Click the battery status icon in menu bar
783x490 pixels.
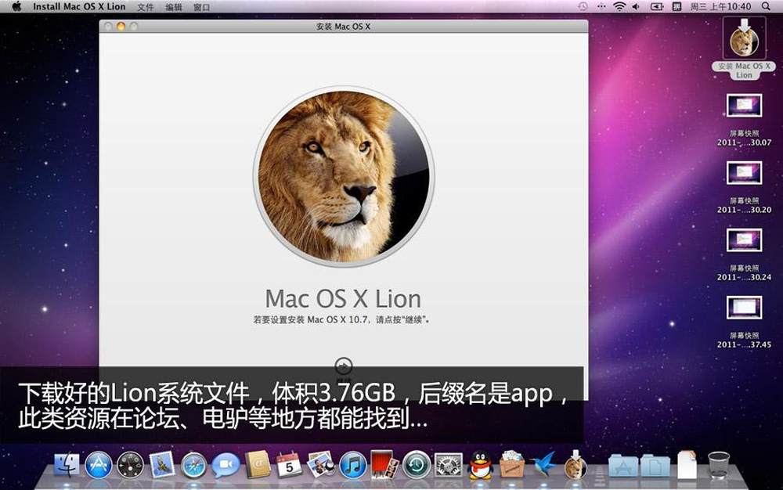pyautogui.click(x=657, y=6)
